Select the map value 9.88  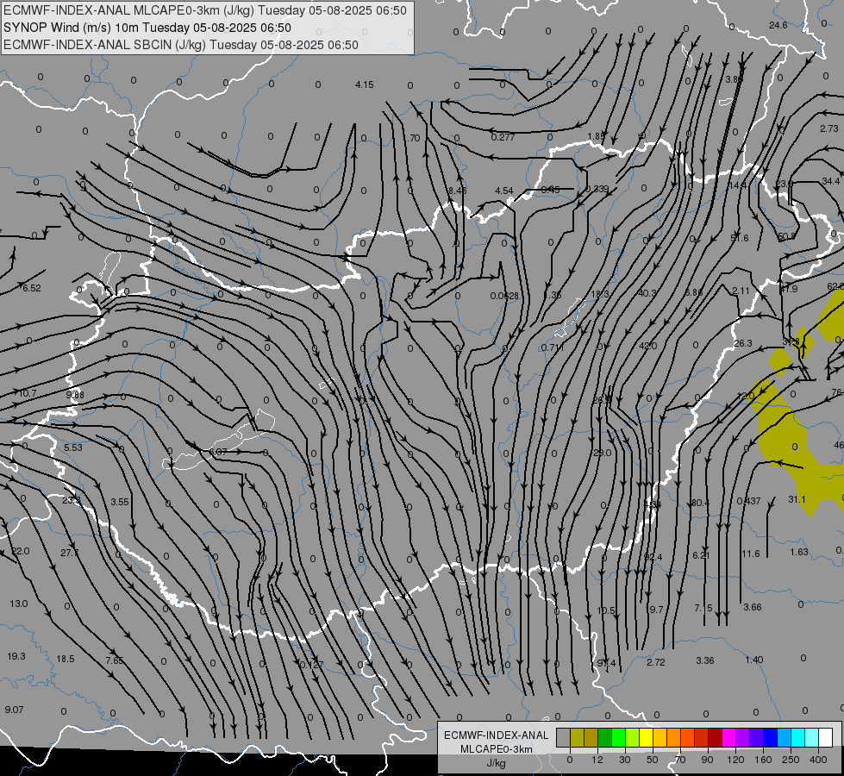pos(75,395)
